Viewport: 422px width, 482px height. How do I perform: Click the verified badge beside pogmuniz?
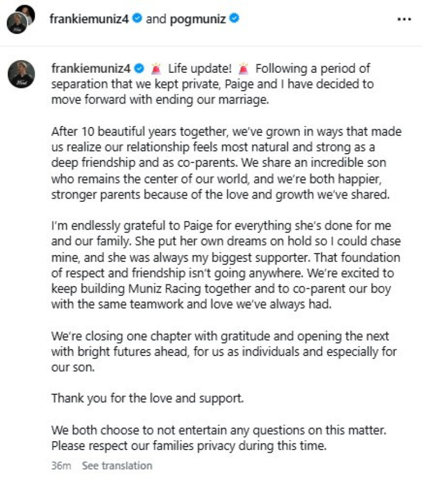click(234, 18)
